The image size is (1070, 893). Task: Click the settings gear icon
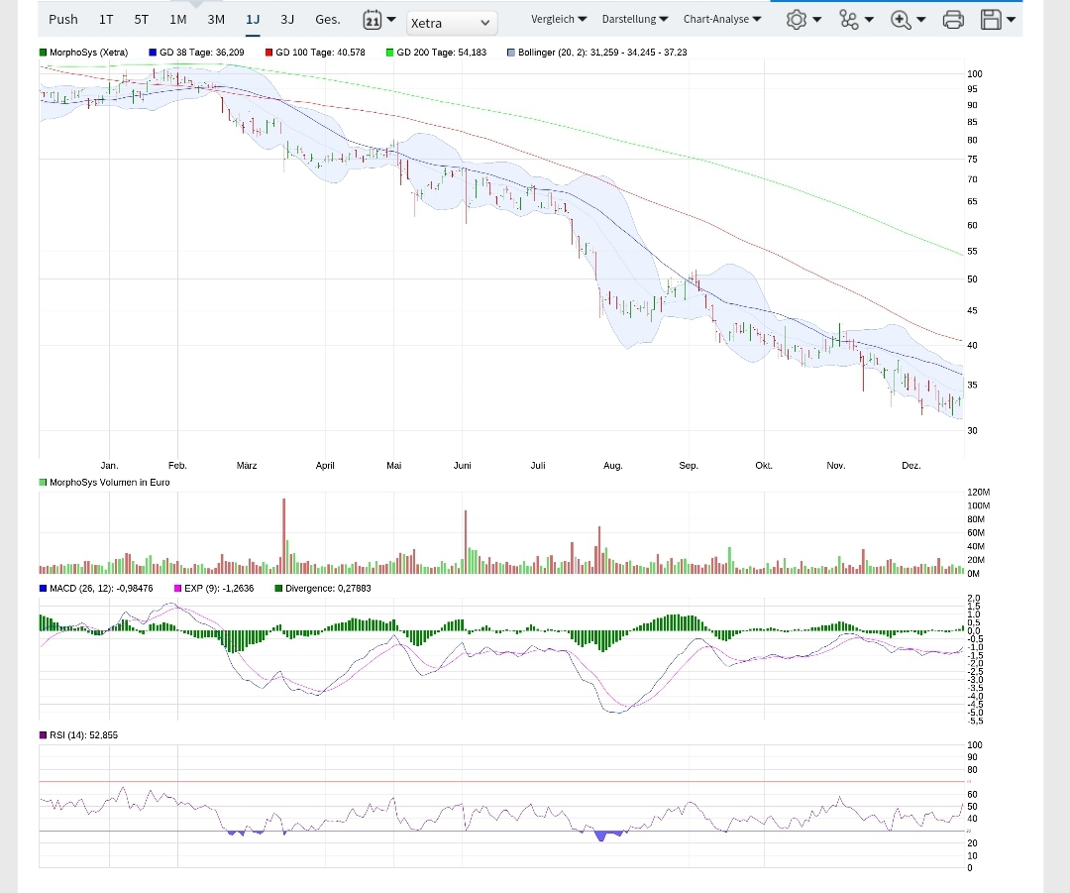796,19
